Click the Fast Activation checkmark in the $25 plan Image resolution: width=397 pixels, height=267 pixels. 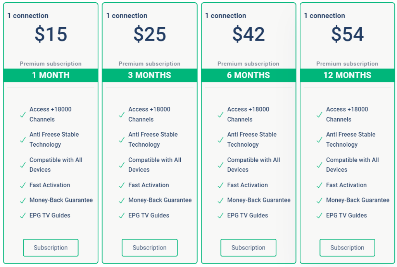pyautogui.click(x=122, y=185)
